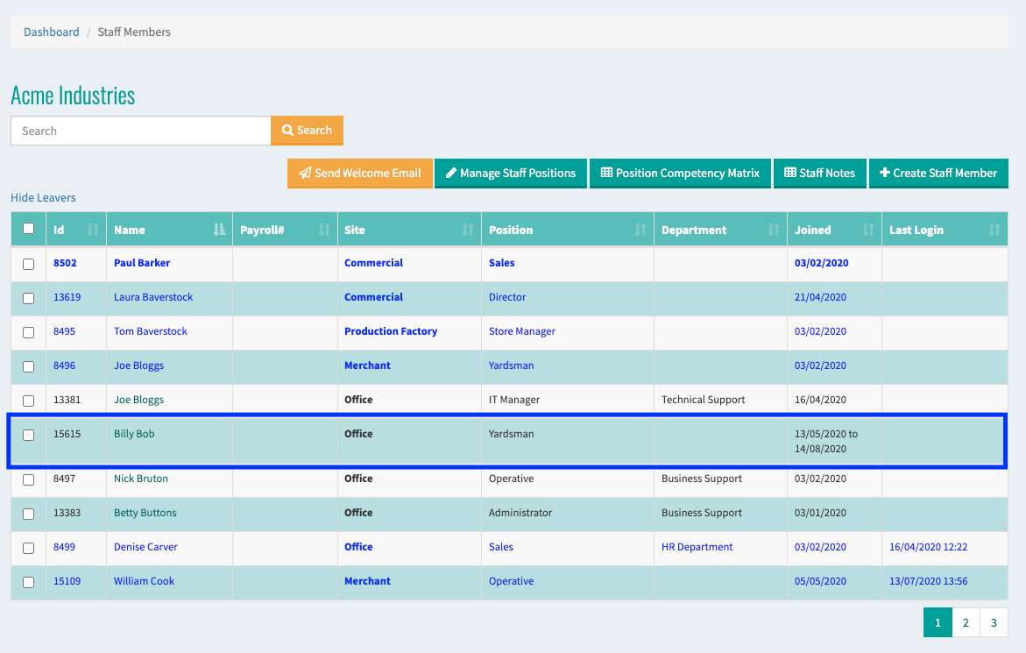Select current page 1 in pagination
The image size is (1026, 653).
938,622
